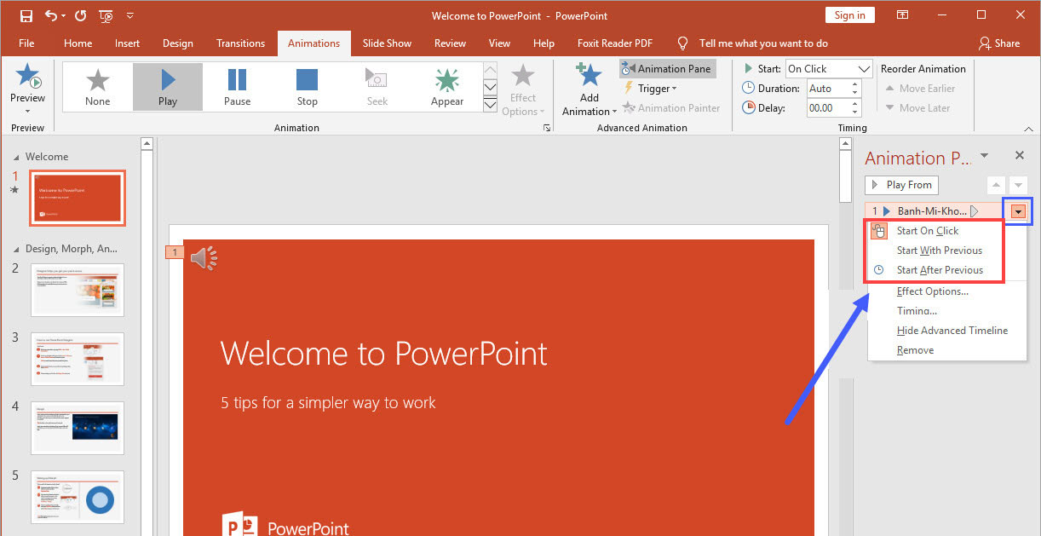1041x536 pixels.
Task: Click the Preview star icon
Action: tap(27, 77)
